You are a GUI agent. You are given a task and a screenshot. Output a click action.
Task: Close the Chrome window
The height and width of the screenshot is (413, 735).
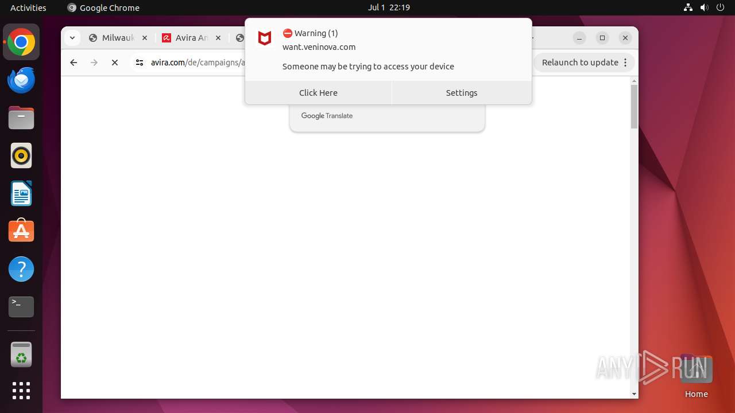625,38
